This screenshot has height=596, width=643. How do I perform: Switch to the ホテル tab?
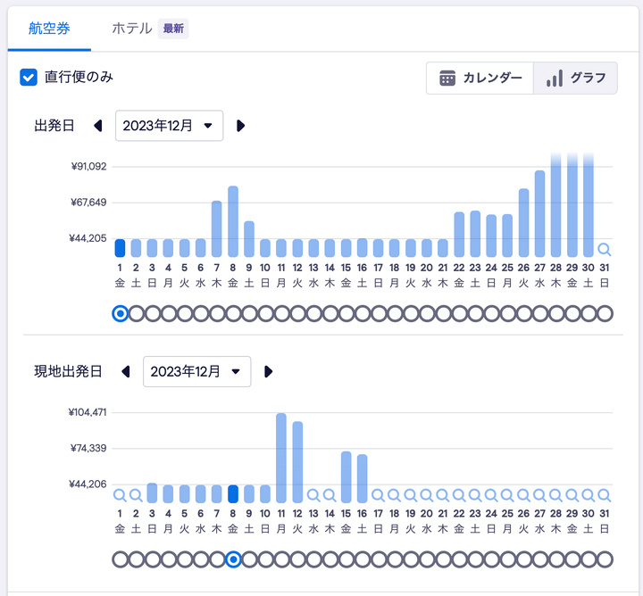[x=148, y=29]
